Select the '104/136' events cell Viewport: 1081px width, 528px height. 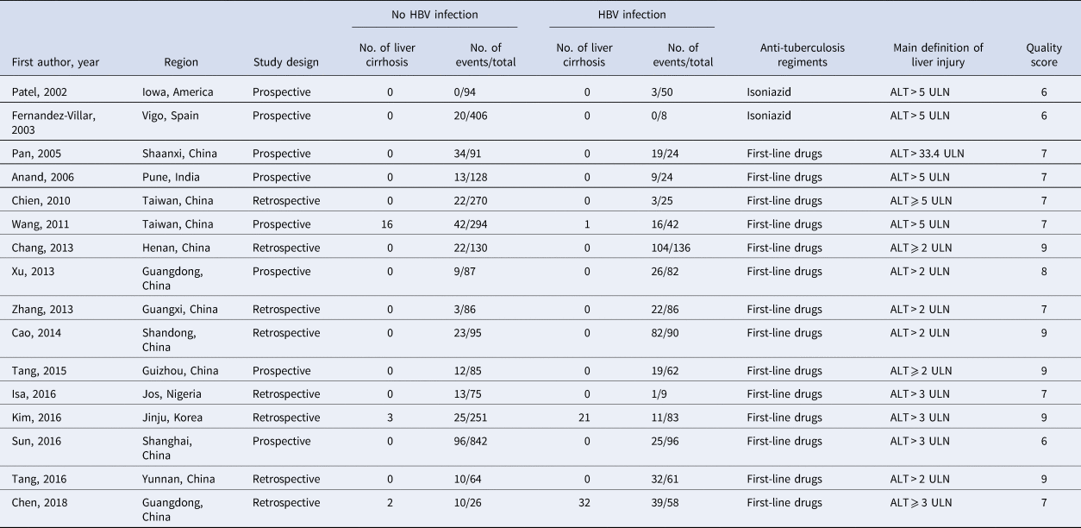click(x=676, y=247)
